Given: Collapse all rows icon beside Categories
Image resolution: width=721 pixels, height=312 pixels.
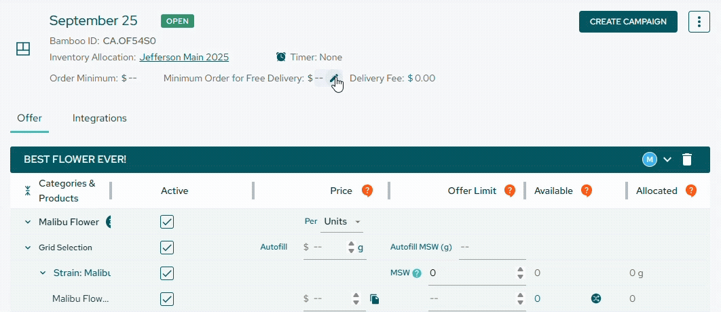Looking at the screenshot, I should coord(28,191).
